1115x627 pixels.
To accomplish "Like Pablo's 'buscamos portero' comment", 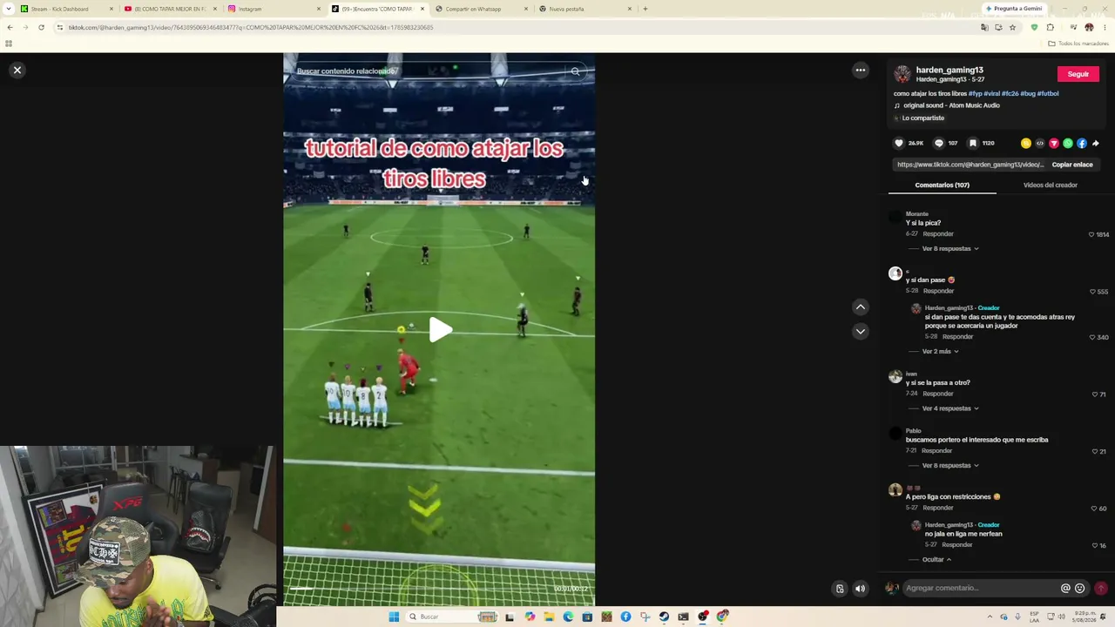I will pos(1094,451).
